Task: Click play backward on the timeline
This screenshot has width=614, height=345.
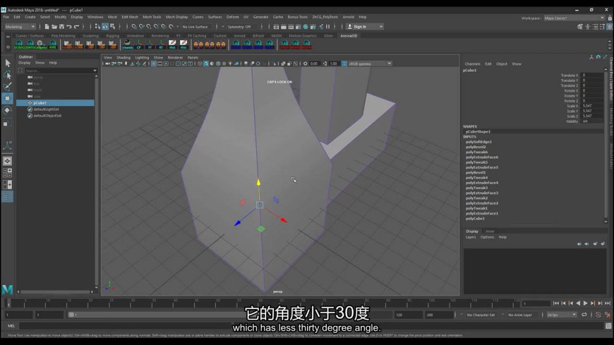Action: [x=578, y=303]
